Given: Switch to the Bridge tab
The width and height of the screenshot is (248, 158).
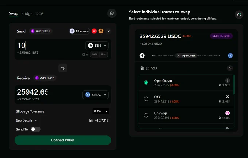Looking at the screenshot, I should point(27,13).
